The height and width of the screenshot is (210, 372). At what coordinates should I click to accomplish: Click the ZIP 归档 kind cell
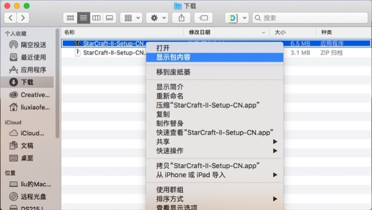(x=331, y=52)
